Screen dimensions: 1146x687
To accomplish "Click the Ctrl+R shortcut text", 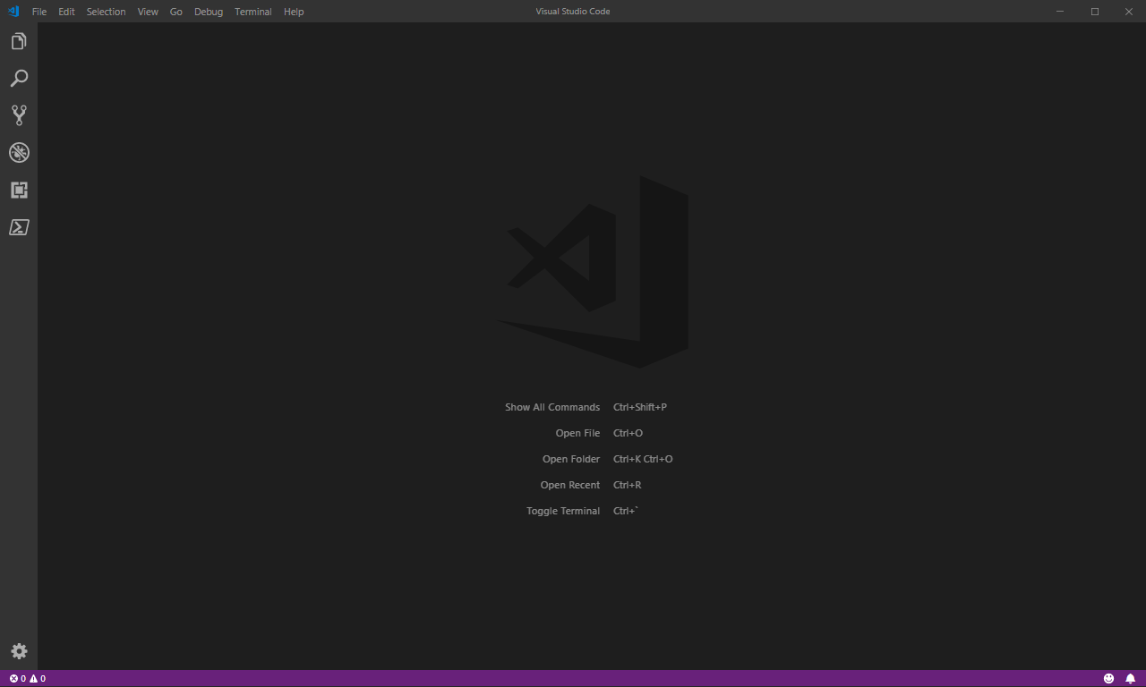I will pyautogui.click(x=628, y=485).
